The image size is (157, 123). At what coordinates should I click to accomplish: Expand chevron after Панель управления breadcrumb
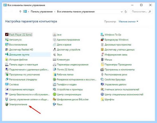(x=55, y=12)
